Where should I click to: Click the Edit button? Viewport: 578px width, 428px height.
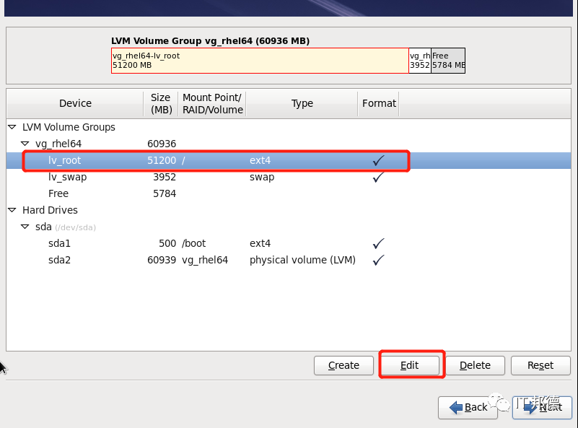tap(410, 365)
